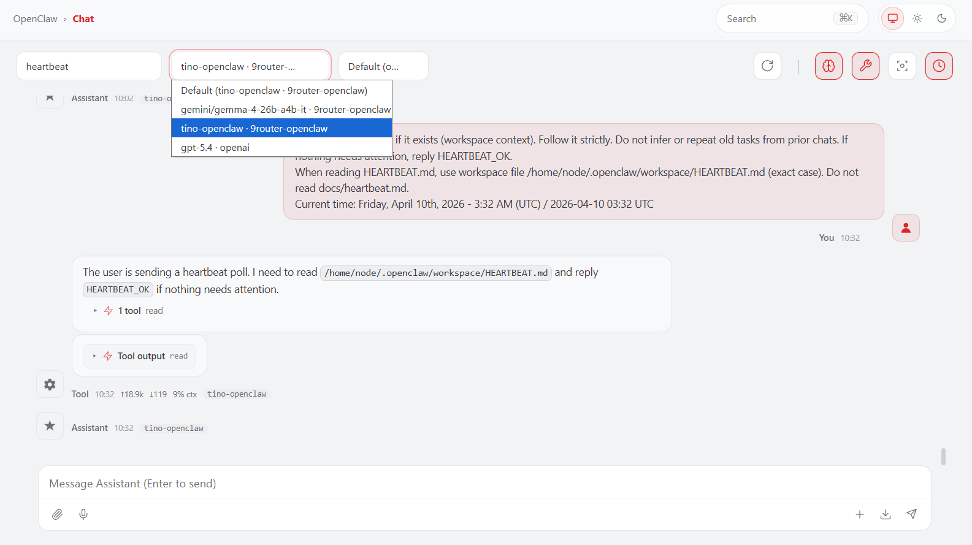Open the Default thinking level dropdown
Viewport: 972px width, 545px height.
tap(383, 66)
